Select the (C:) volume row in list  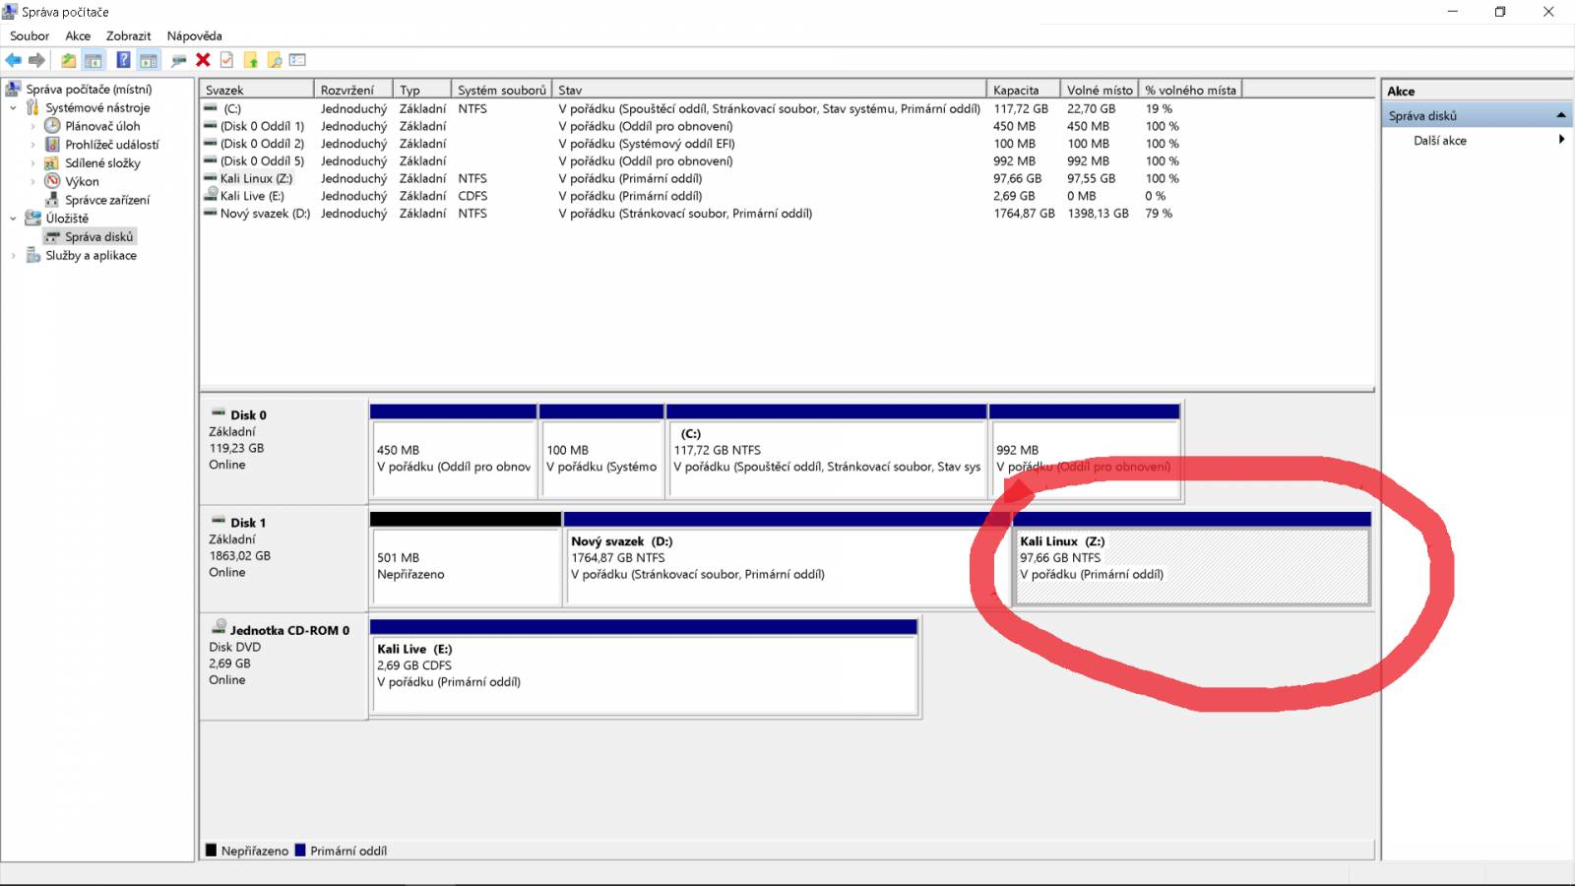click(787, 108)
